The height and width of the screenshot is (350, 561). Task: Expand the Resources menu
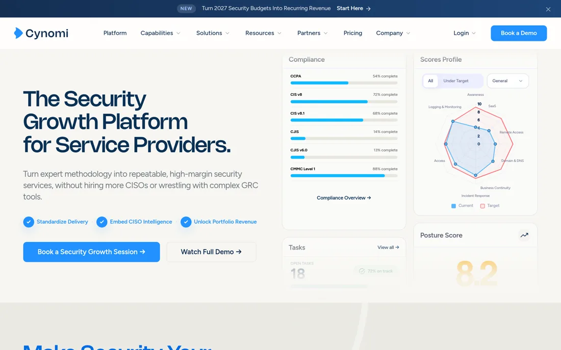tap(263, 33)
